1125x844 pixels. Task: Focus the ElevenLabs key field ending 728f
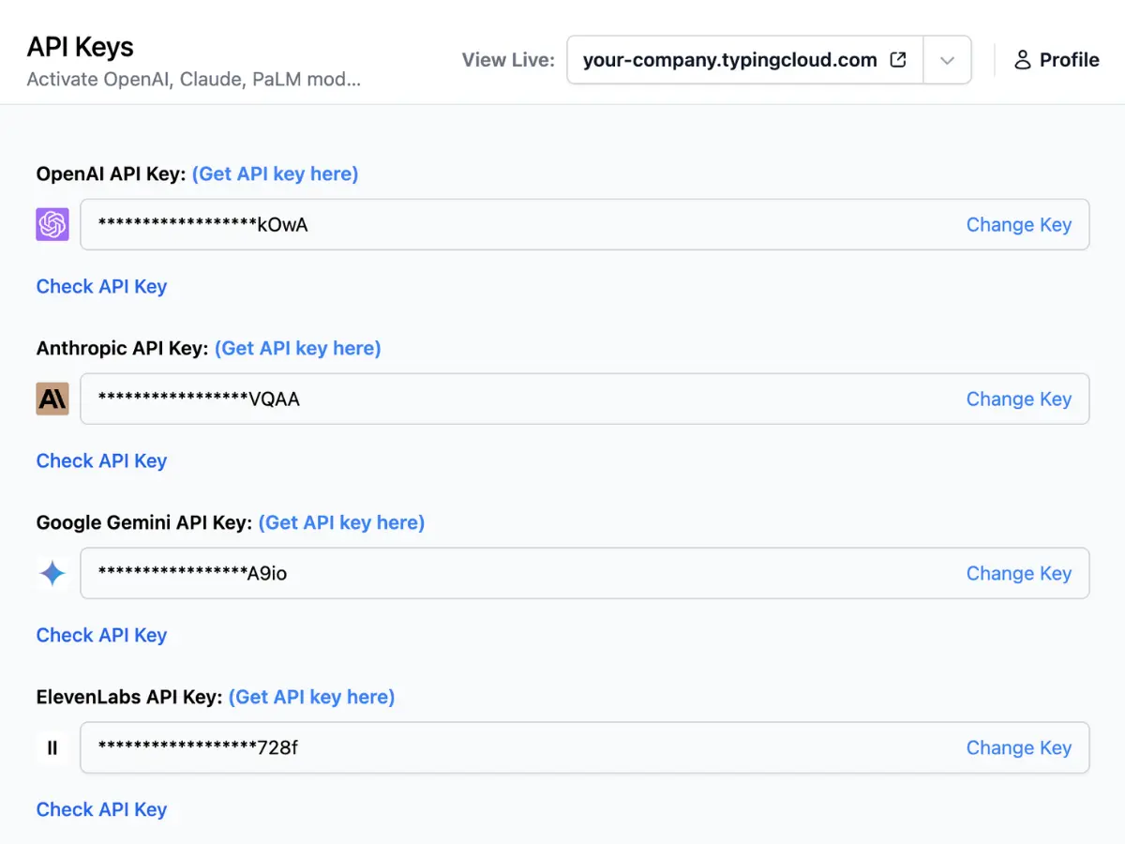pos(585,747)
